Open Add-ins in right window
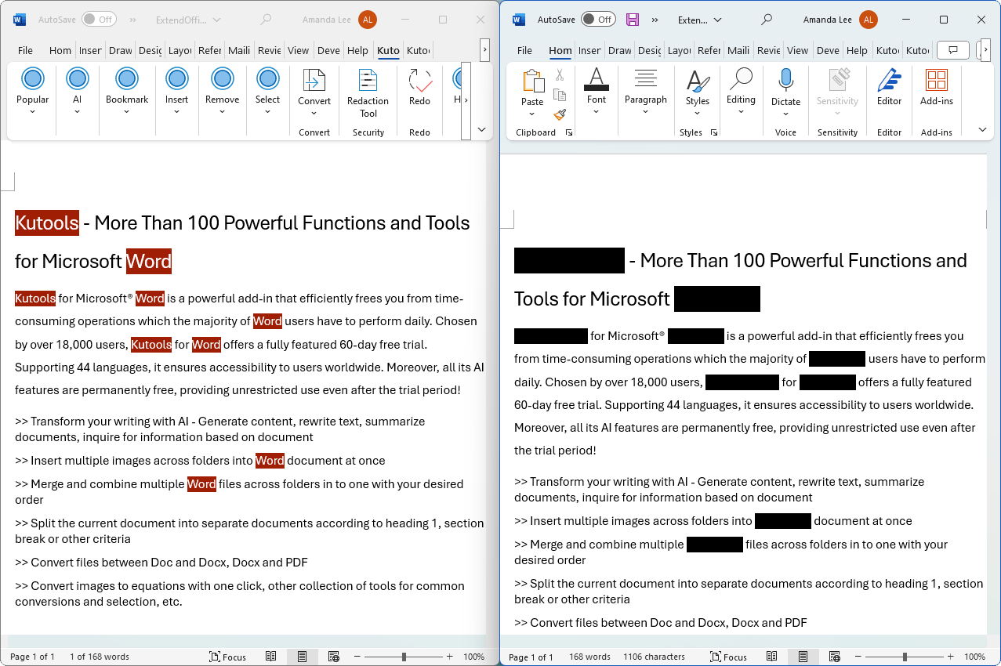Image resolution: width=1001 pixels, height=666 pixels. pos(937,88)
